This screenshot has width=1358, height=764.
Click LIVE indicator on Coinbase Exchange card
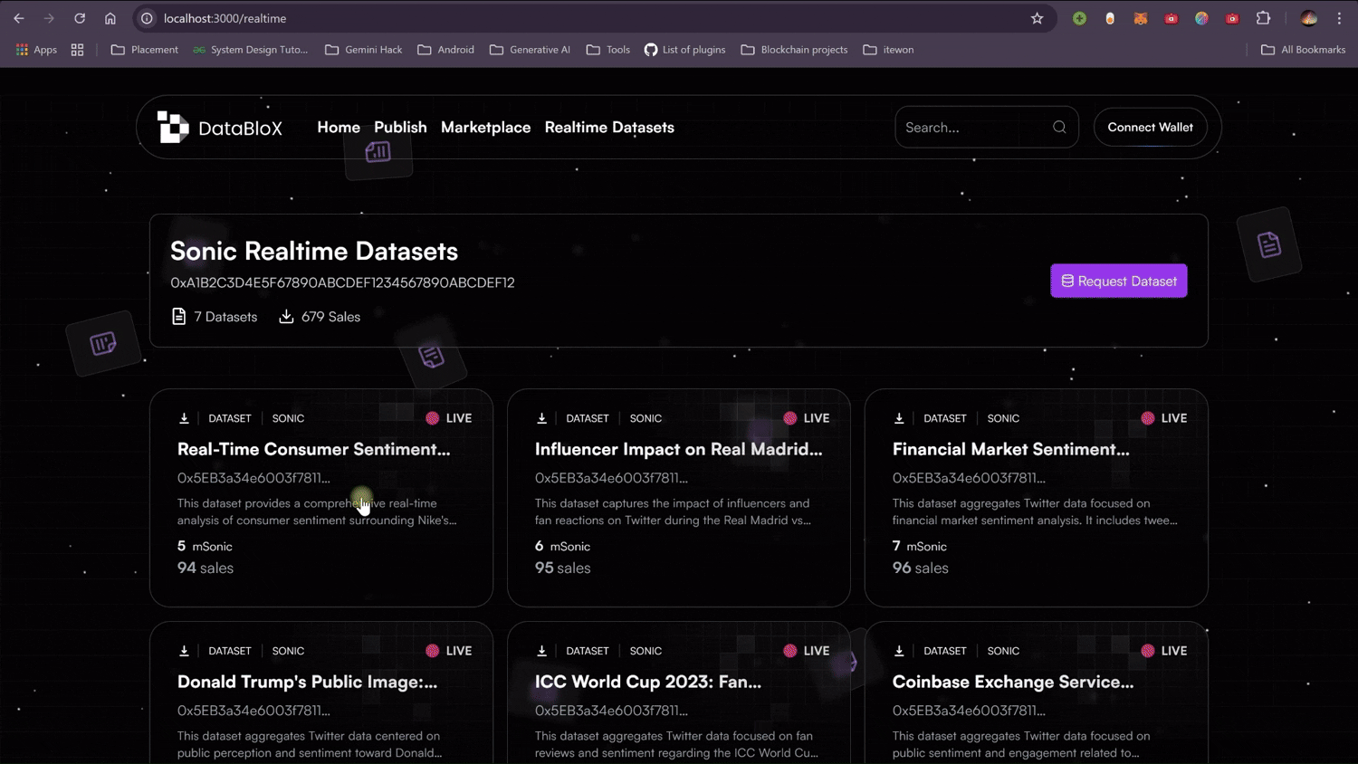(1164, 651)
